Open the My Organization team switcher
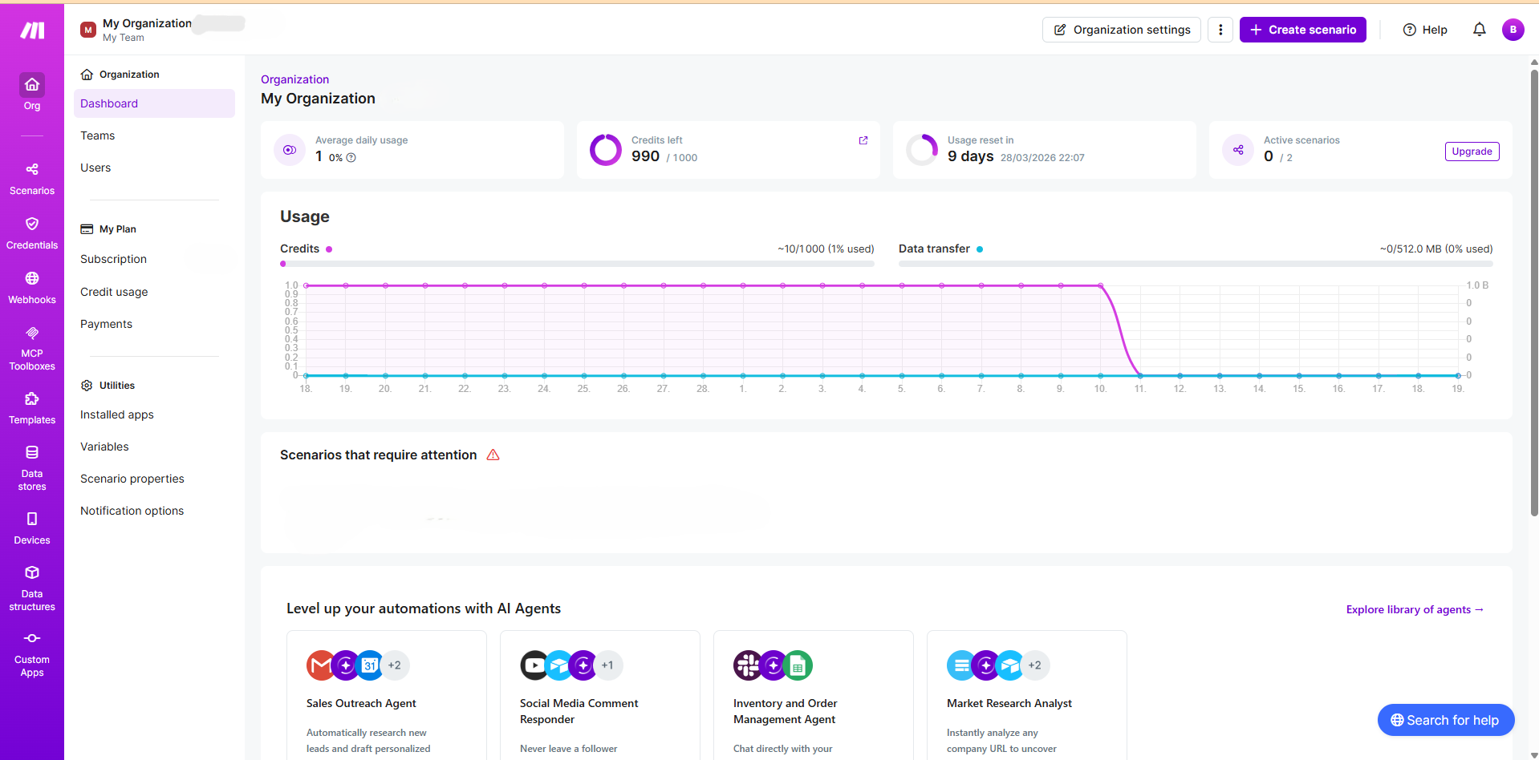The image size is (1539, 760). [146, 29]
